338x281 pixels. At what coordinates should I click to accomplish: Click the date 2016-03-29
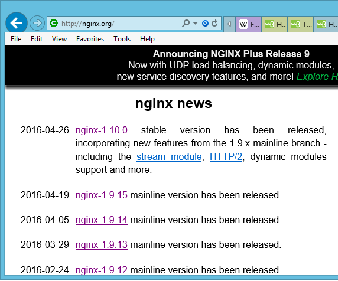pyautogui.click(x=45, y=245)
